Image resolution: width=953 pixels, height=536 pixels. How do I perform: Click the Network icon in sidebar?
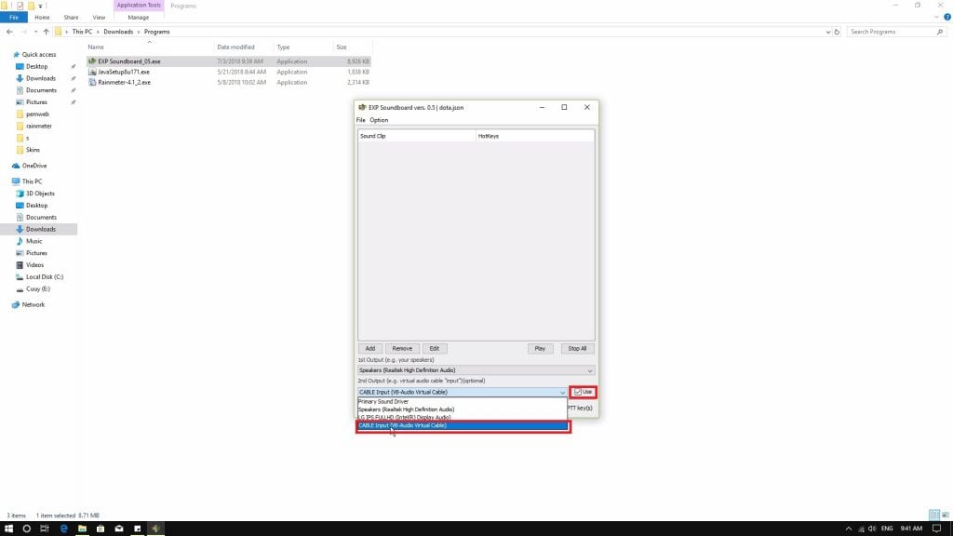click(16, 305)
